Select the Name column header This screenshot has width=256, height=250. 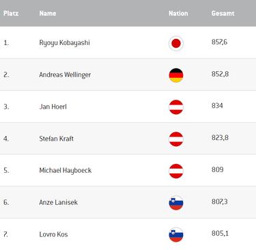coord(48,14)
